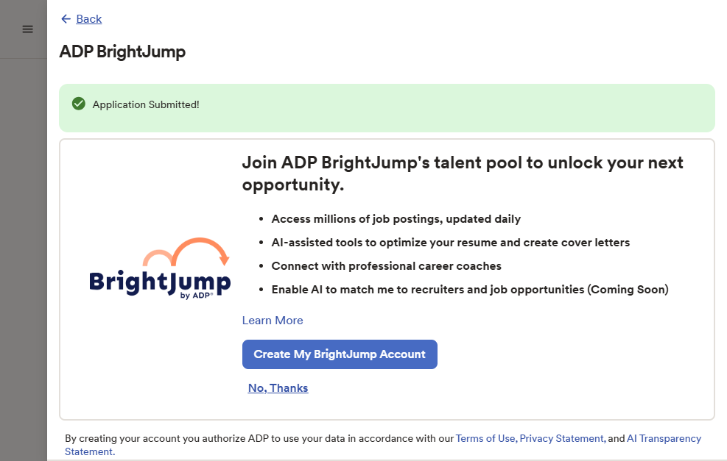Click the ADP BrightJump page title
This screenshot has width=727, height=461.
click(x=122, y=52)
